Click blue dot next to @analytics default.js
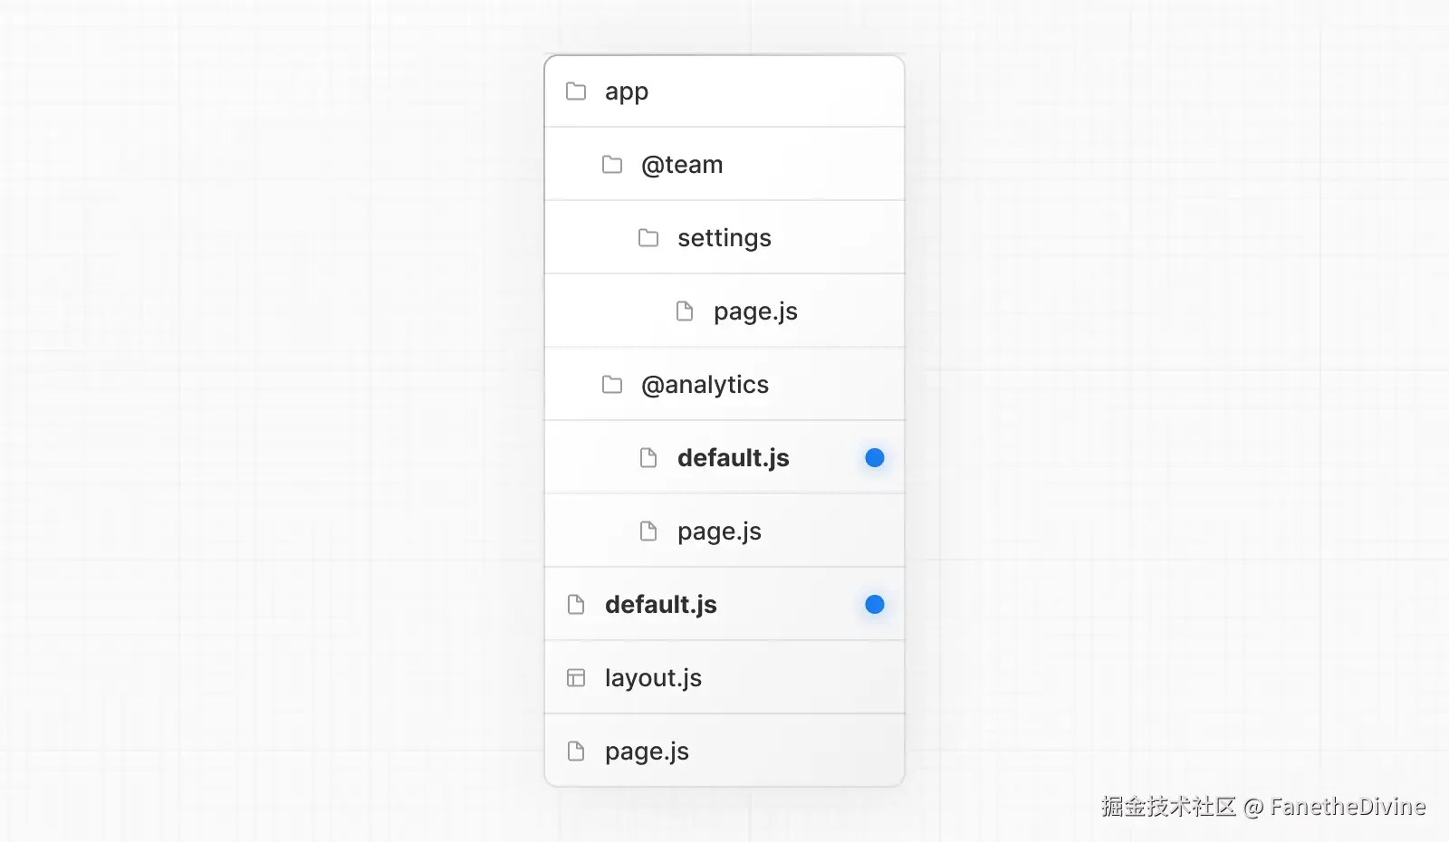Image resolution: width=1449 pixels, height=842 pixels. tap(875, 458)
